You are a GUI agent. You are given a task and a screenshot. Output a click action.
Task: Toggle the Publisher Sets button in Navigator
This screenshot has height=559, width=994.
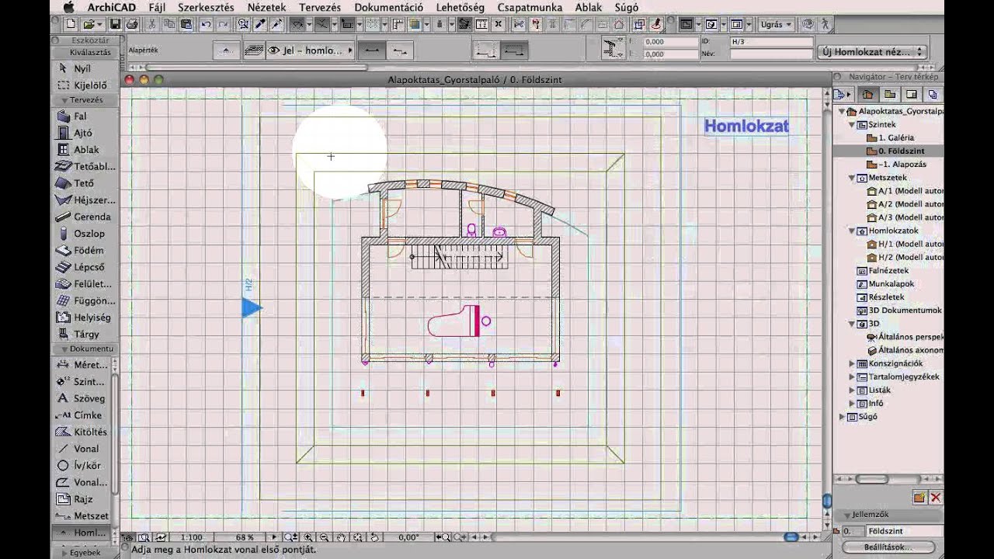tap(933, 94)
